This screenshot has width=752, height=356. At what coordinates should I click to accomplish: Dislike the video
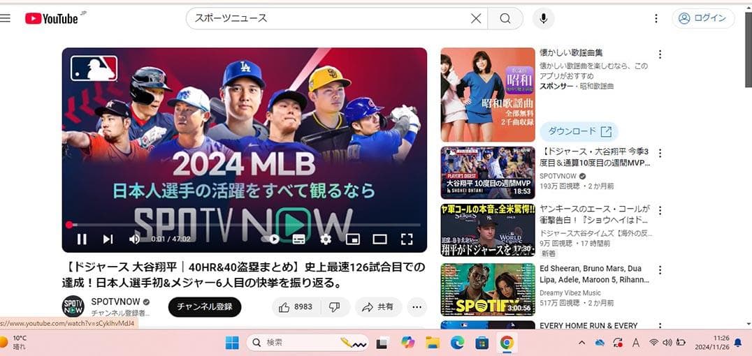click(x=335, y=307)
